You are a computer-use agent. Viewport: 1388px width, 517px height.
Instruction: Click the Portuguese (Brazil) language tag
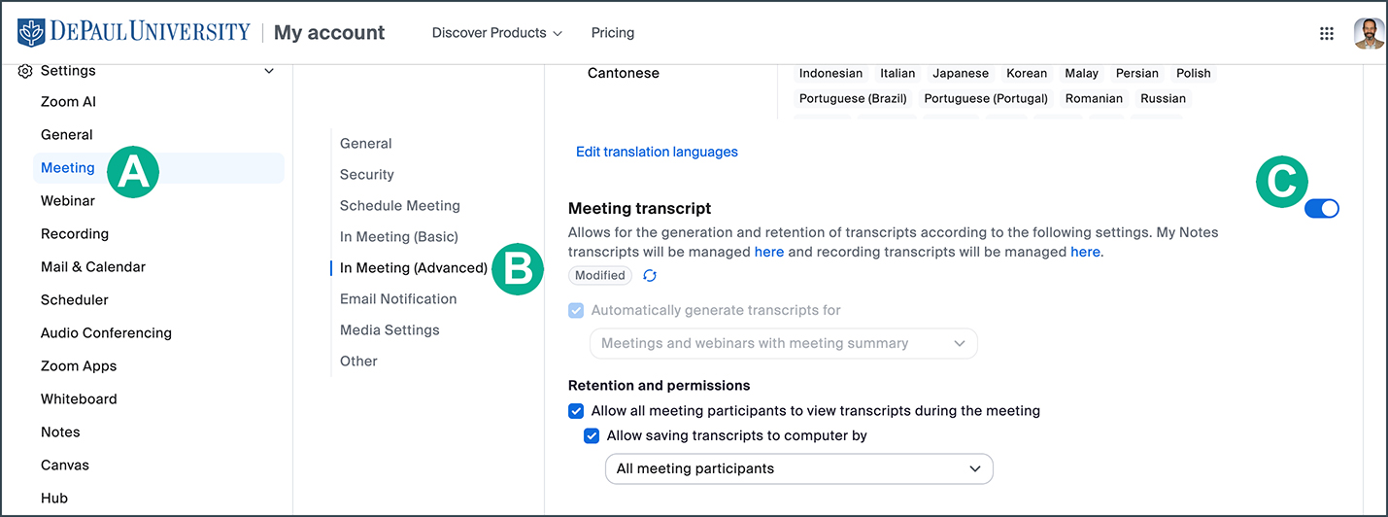coord(853,98)
